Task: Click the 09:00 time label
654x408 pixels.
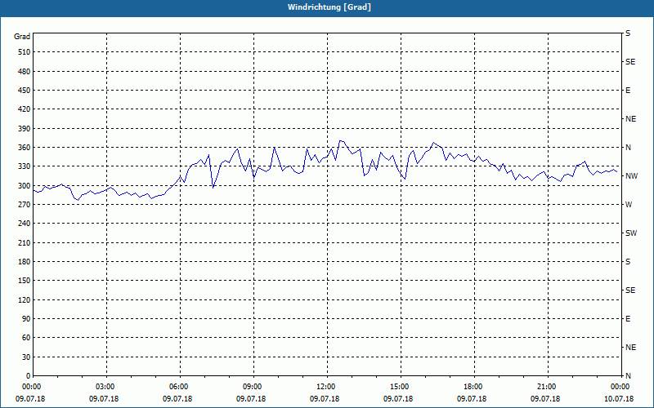Action: click(x=251, y=387)
